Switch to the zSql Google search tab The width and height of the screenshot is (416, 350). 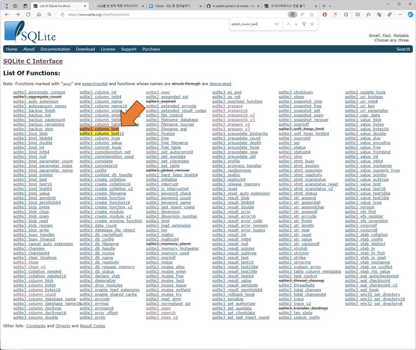118,6
